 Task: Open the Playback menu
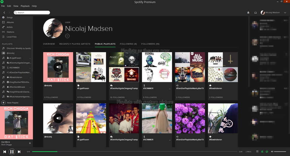click(x=25, y=6)
